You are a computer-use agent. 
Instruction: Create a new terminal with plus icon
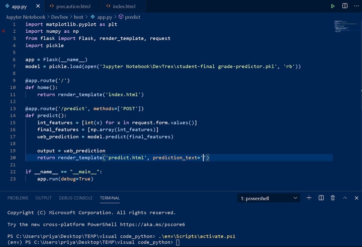click(x=309, y=198)
